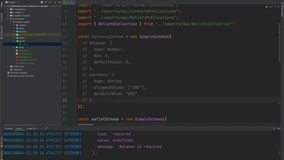Collapse the meteor-wallet folder
The width and height of the screenshot is (284, 160).
11,22
